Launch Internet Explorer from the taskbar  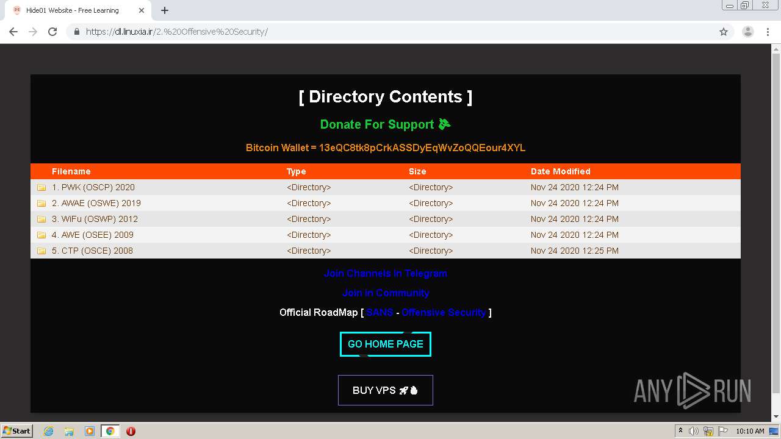coord(48,431)
